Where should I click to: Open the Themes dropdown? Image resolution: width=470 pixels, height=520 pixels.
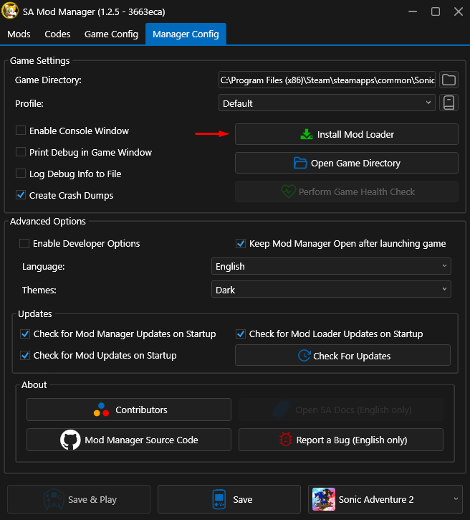pos(331,290)
